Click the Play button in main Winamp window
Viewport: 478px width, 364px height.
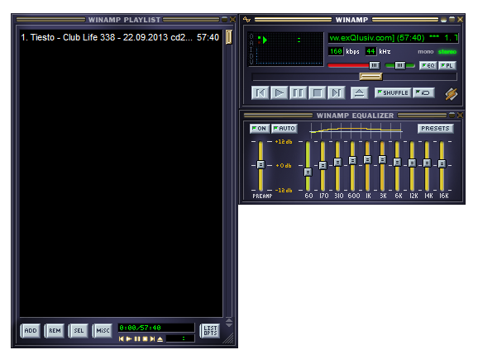point(279,92)
